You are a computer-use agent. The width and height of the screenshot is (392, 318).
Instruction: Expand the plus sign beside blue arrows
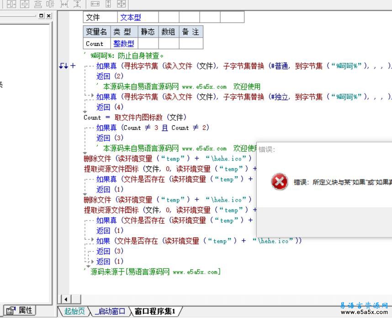73,66
